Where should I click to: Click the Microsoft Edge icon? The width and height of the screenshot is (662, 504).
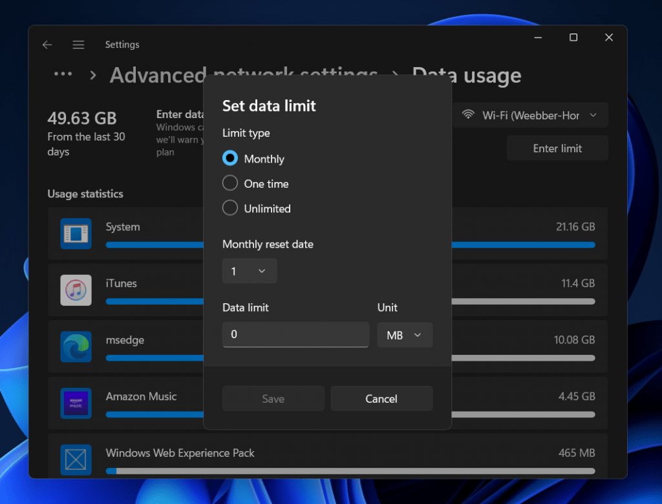[x=76, y=347]
